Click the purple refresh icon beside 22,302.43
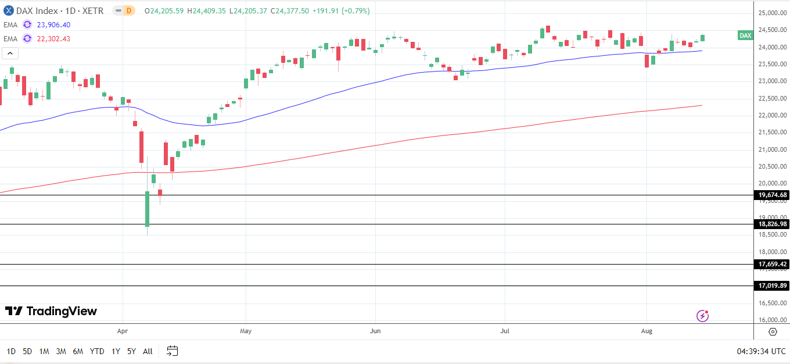Screen dimensions: 790x364 (27, 38)
